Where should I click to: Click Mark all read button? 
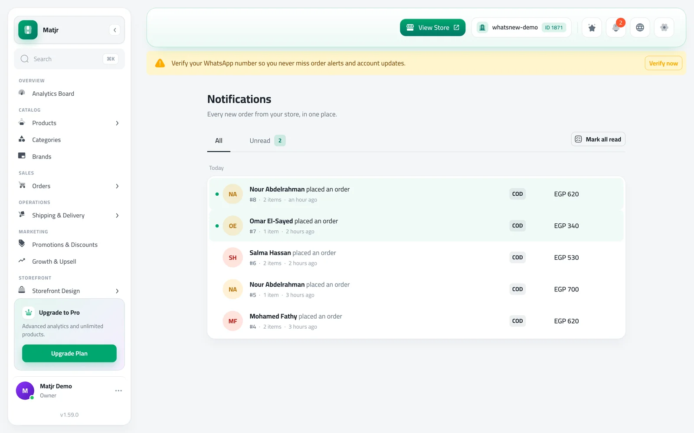[598, 139]
